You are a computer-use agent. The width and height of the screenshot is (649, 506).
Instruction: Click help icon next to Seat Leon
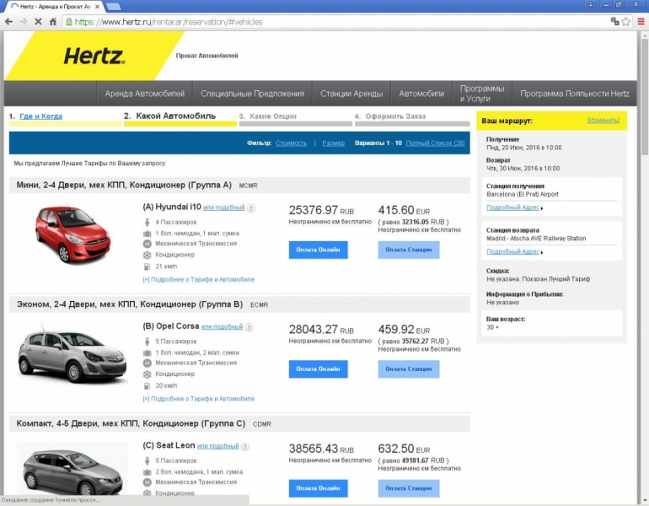coord(245,447)
